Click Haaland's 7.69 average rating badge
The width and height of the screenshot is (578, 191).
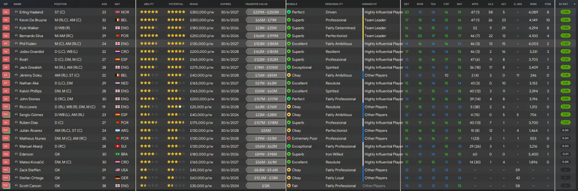(x=565, y=12)
